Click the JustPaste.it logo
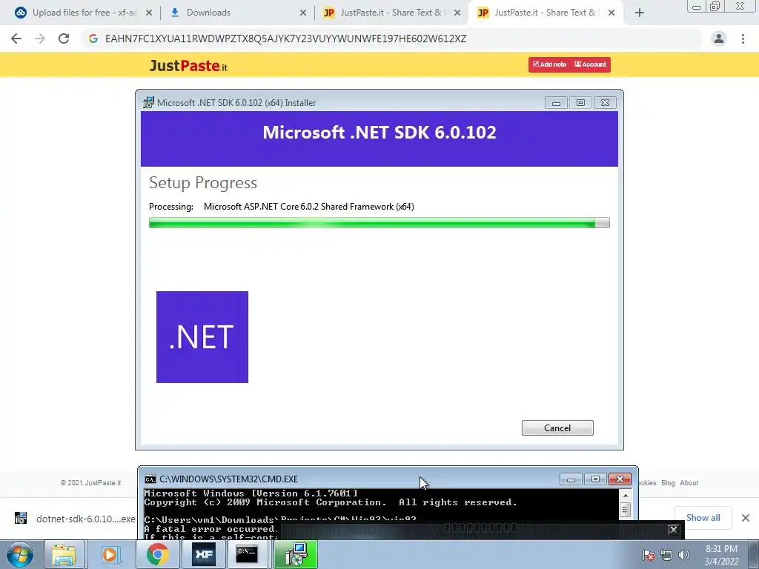Screen dimensions: 759x569 point(188,65)
